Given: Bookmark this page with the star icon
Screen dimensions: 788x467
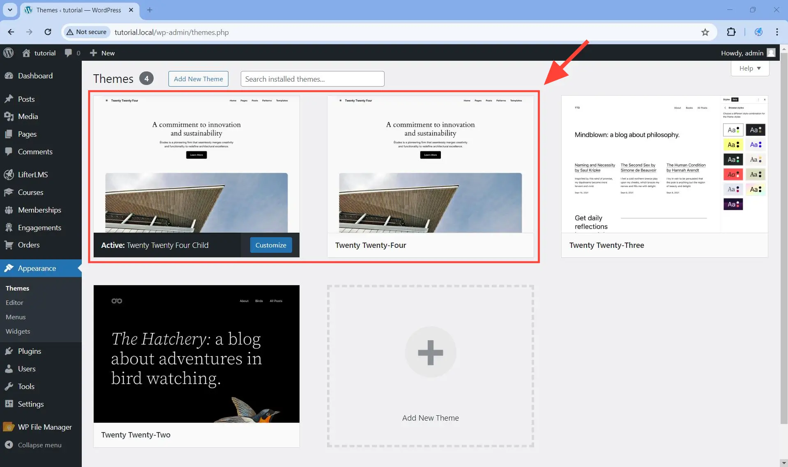Looking at the screenshot, I should pos(705,32).
